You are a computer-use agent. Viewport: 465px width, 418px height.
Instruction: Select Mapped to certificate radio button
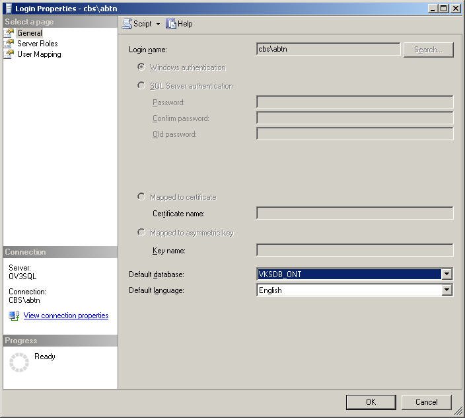[x=141, y=197]
